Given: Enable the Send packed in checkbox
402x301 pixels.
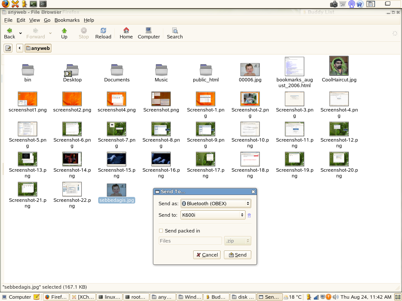Looking at the screenshot, I should (x=161, y=230).
